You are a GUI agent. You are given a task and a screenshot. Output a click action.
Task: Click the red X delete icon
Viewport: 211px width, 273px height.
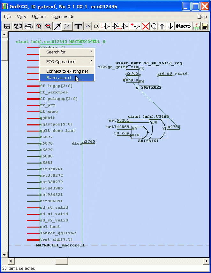[x=146, y=26]
